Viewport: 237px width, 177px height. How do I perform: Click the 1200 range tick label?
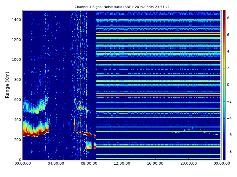(16, 40)
